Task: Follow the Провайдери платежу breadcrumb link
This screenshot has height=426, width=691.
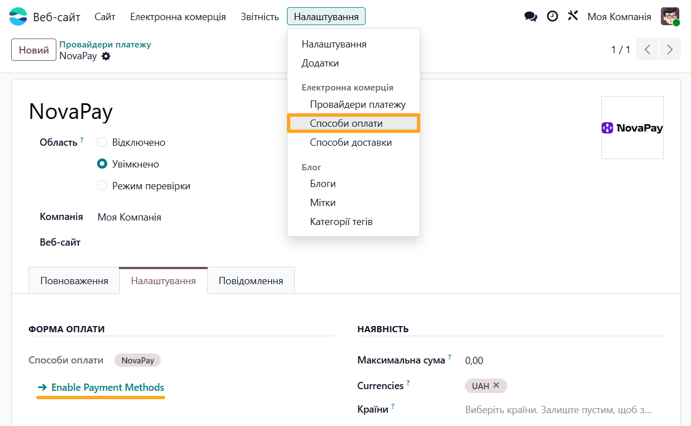Action: [x=105, y=44]
